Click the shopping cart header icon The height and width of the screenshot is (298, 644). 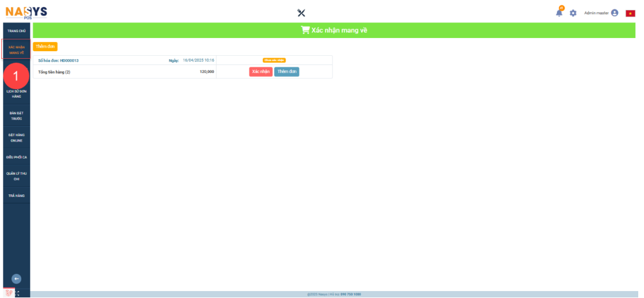click(305, 30)
